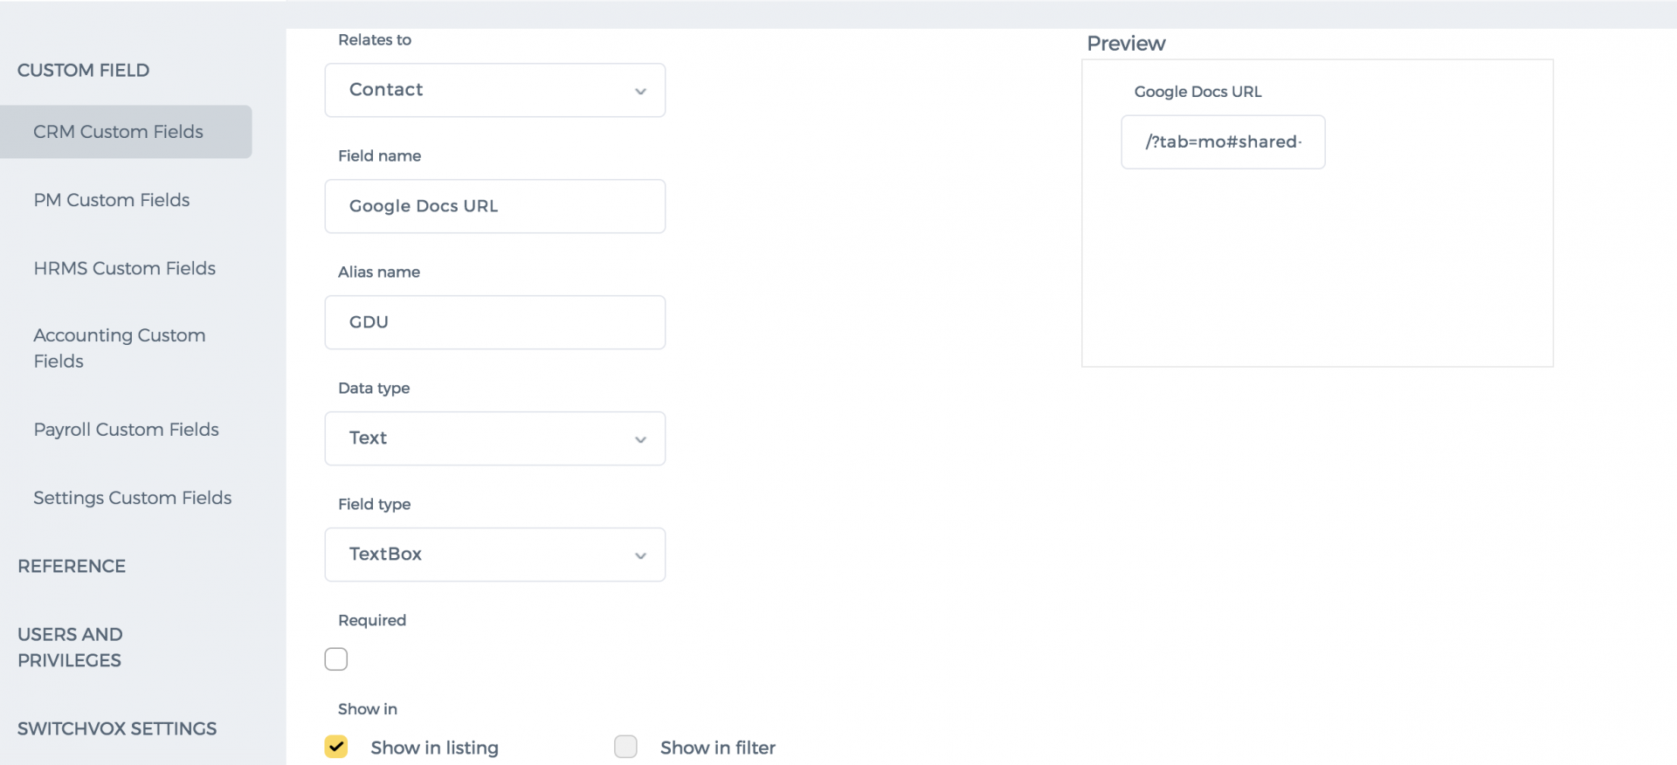Image resolution: width=1677 pixels, height=765 pixels.
Task: Uncheck the Show in listing checkbox
Action: [x=336, y=747]
